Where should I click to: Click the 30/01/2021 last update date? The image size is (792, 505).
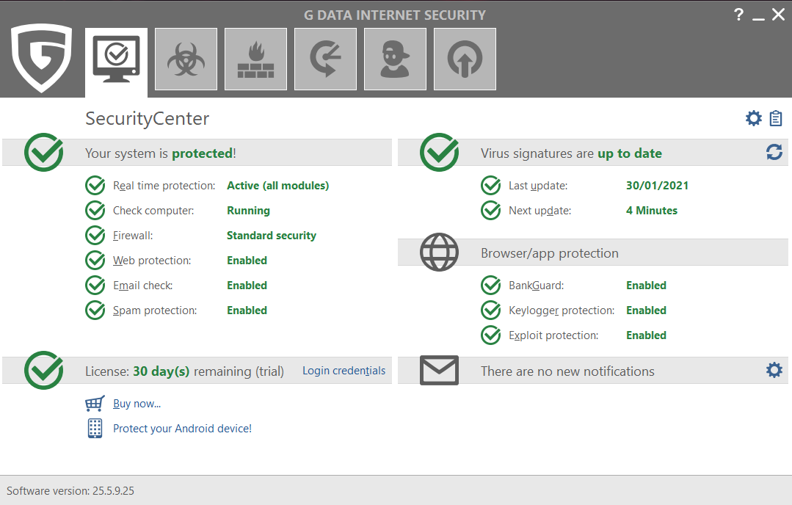pyautogui.click(x=657, y=185)
